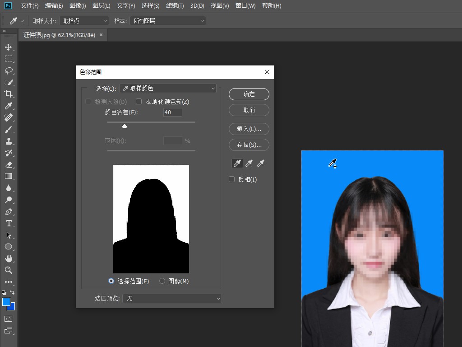462x347 pixels.
Task: Open the 取样大小 dropdown
Action: point(84,21)
